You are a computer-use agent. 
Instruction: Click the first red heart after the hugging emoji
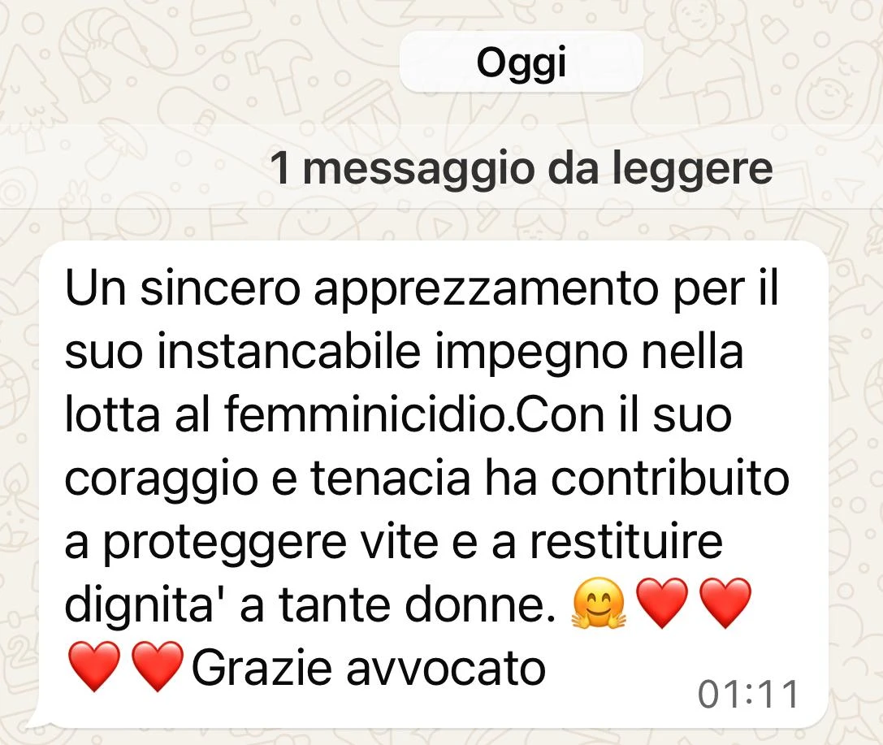pos(662,604)
